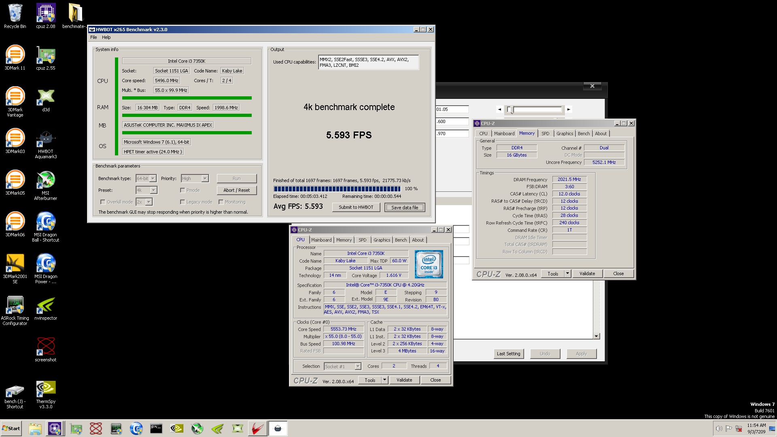Open the Overkill mode 2x dropdown
The height and width of the screenshot is (437, 777).
144,202
